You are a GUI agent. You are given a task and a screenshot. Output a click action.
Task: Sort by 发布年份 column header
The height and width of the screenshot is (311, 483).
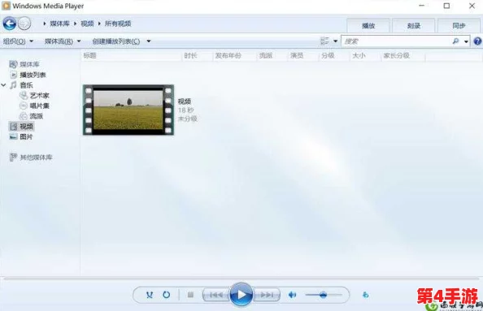pyautogui.click(x=228, y=56)
